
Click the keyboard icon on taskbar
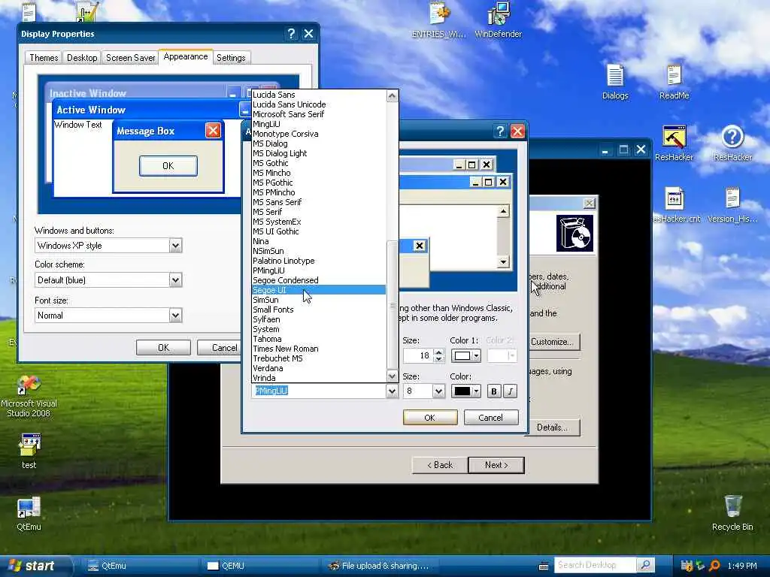(544, 566)
